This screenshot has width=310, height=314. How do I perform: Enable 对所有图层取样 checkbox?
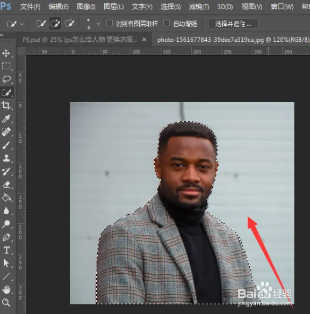pyautogui.click(x=110, y=23)
